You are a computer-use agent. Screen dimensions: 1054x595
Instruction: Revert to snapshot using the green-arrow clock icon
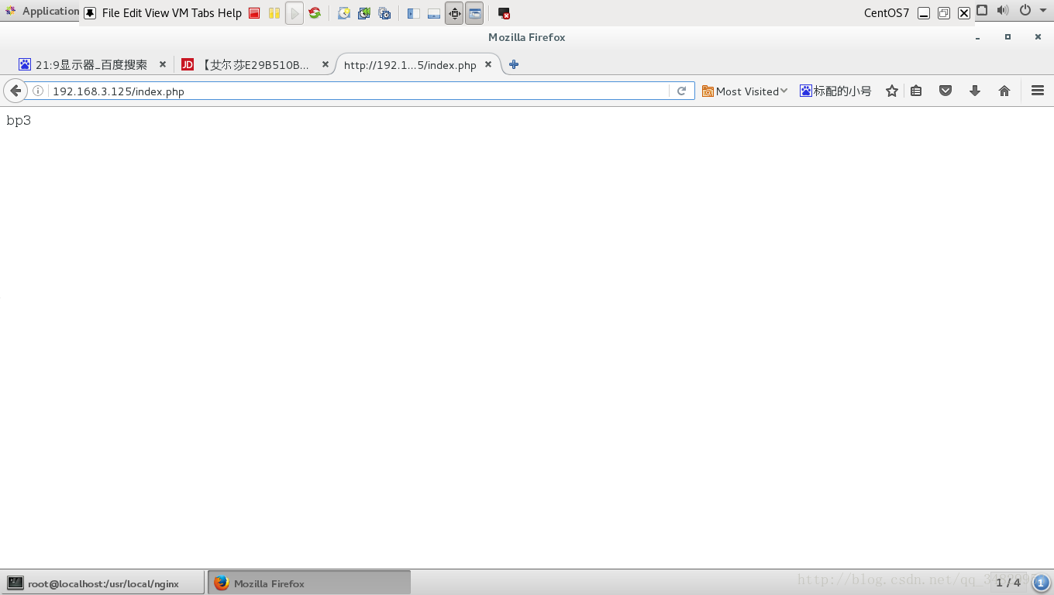coord(364,13)
